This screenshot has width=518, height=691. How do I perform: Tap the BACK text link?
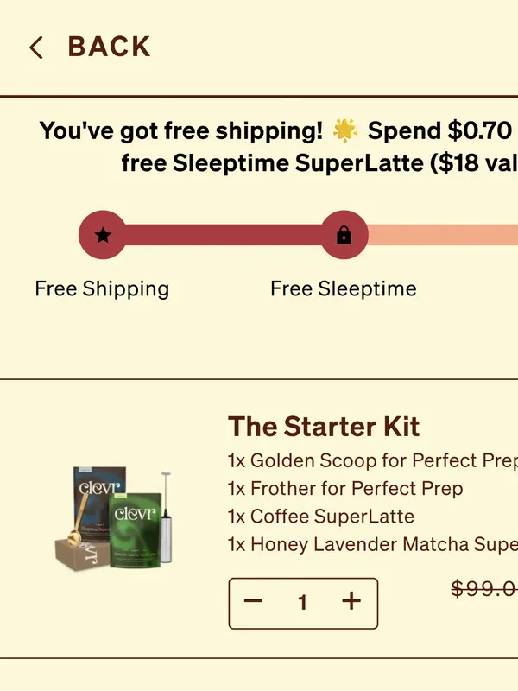coord(109,48)
